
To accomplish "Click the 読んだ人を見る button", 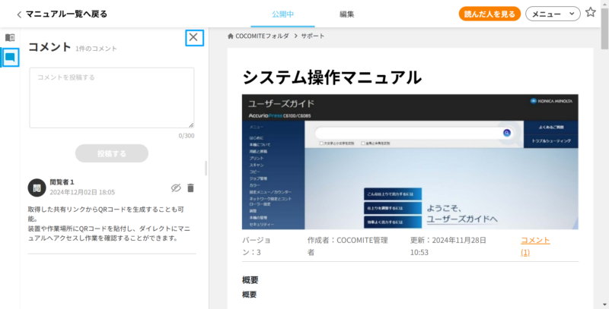I will coord(489,14).
